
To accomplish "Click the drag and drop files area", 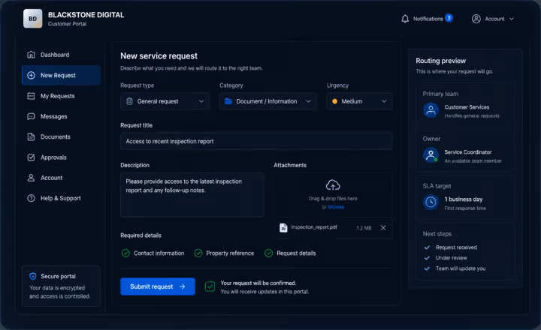I will point(333,194).
